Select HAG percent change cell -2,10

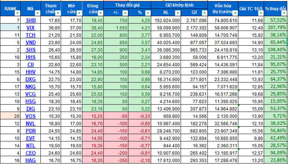pos(140,160)
